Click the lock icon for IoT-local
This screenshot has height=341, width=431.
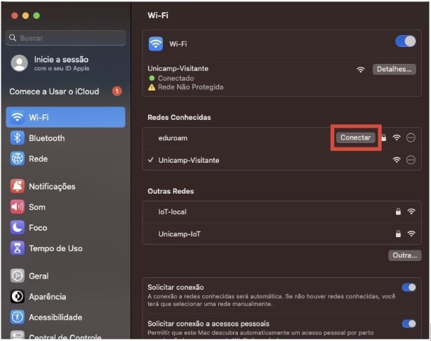pyautogui.click(x=398, y=211)
